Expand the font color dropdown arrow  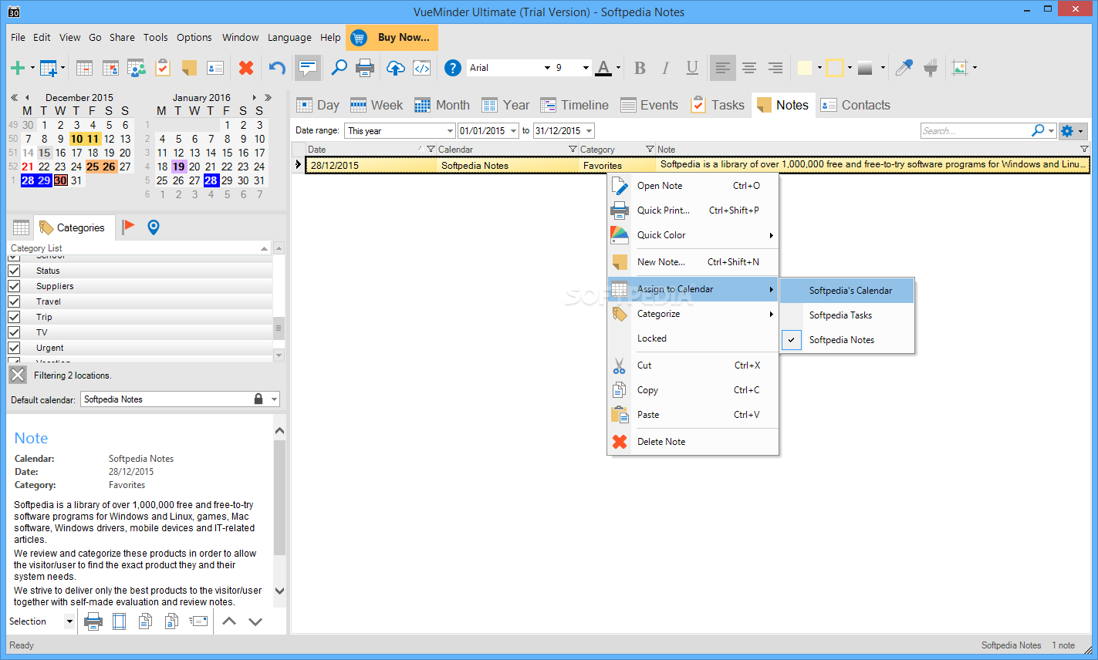(618, 68)
